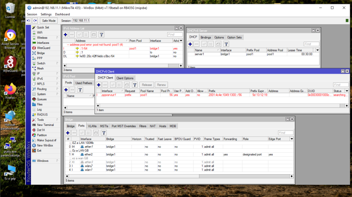Switch to VLANs tab in Bridge window
352x197 pixels.
coord(92,126)
